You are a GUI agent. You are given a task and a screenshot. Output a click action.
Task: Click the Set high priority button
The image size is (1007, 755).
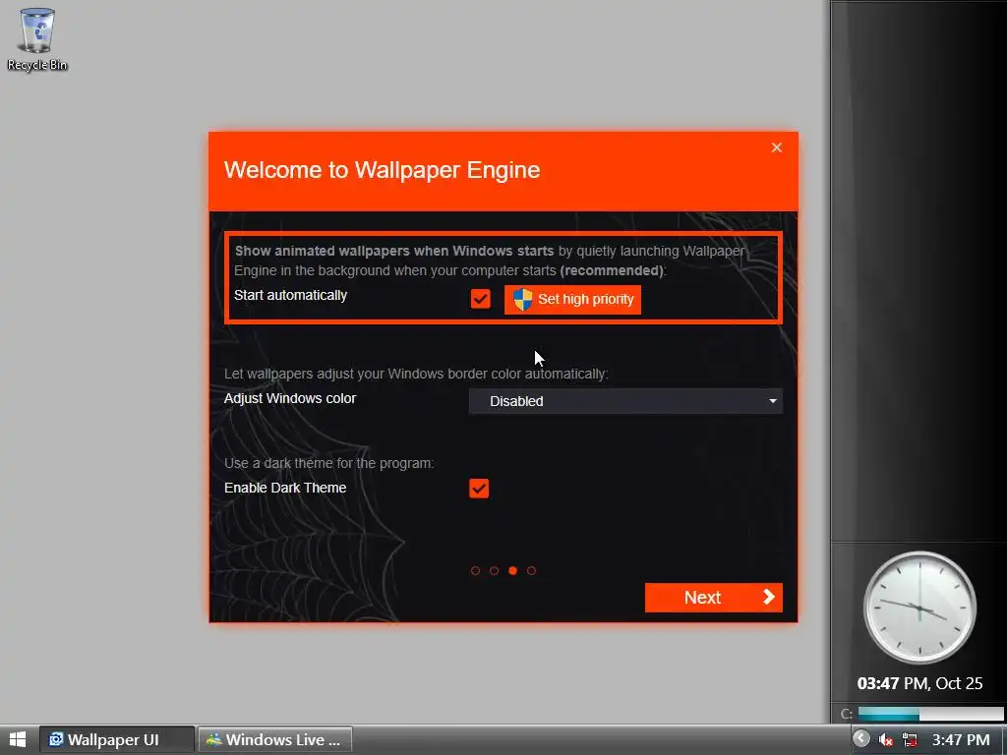coord(572,299)
